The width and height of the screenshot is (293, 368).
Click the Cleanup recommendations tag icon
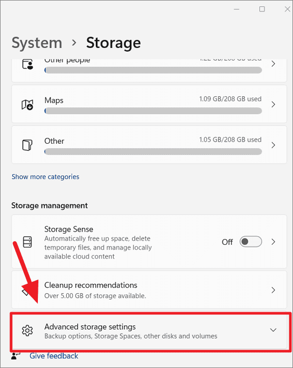coord(25,292)
